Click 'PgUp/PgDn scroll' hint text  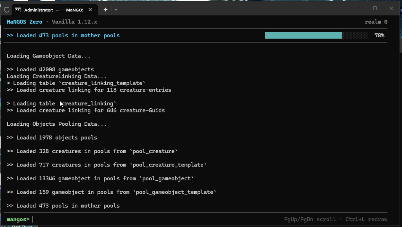click(x=310, y=219)
